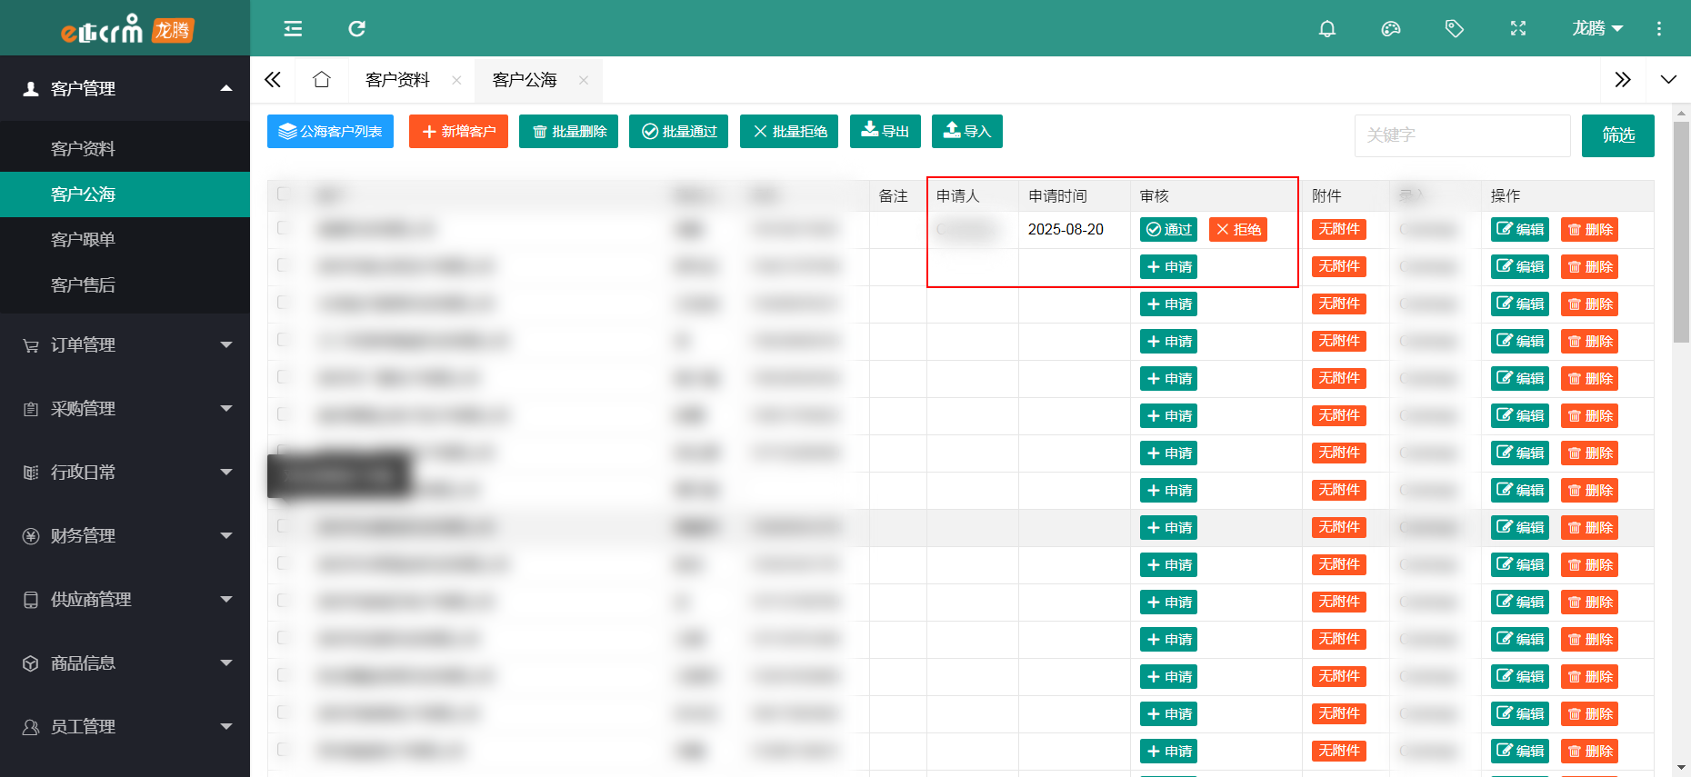Open the theme palette icon
This screenshot has width=1691, height=777.
coord(1391,29)
